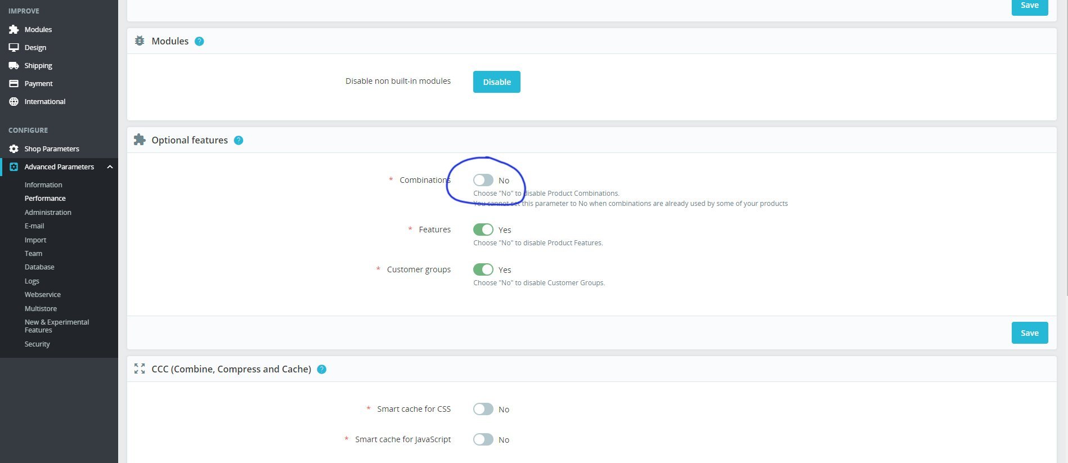Click the "Optional features" section heading
Screen dimensions: 1068x463
pos(190,140)
